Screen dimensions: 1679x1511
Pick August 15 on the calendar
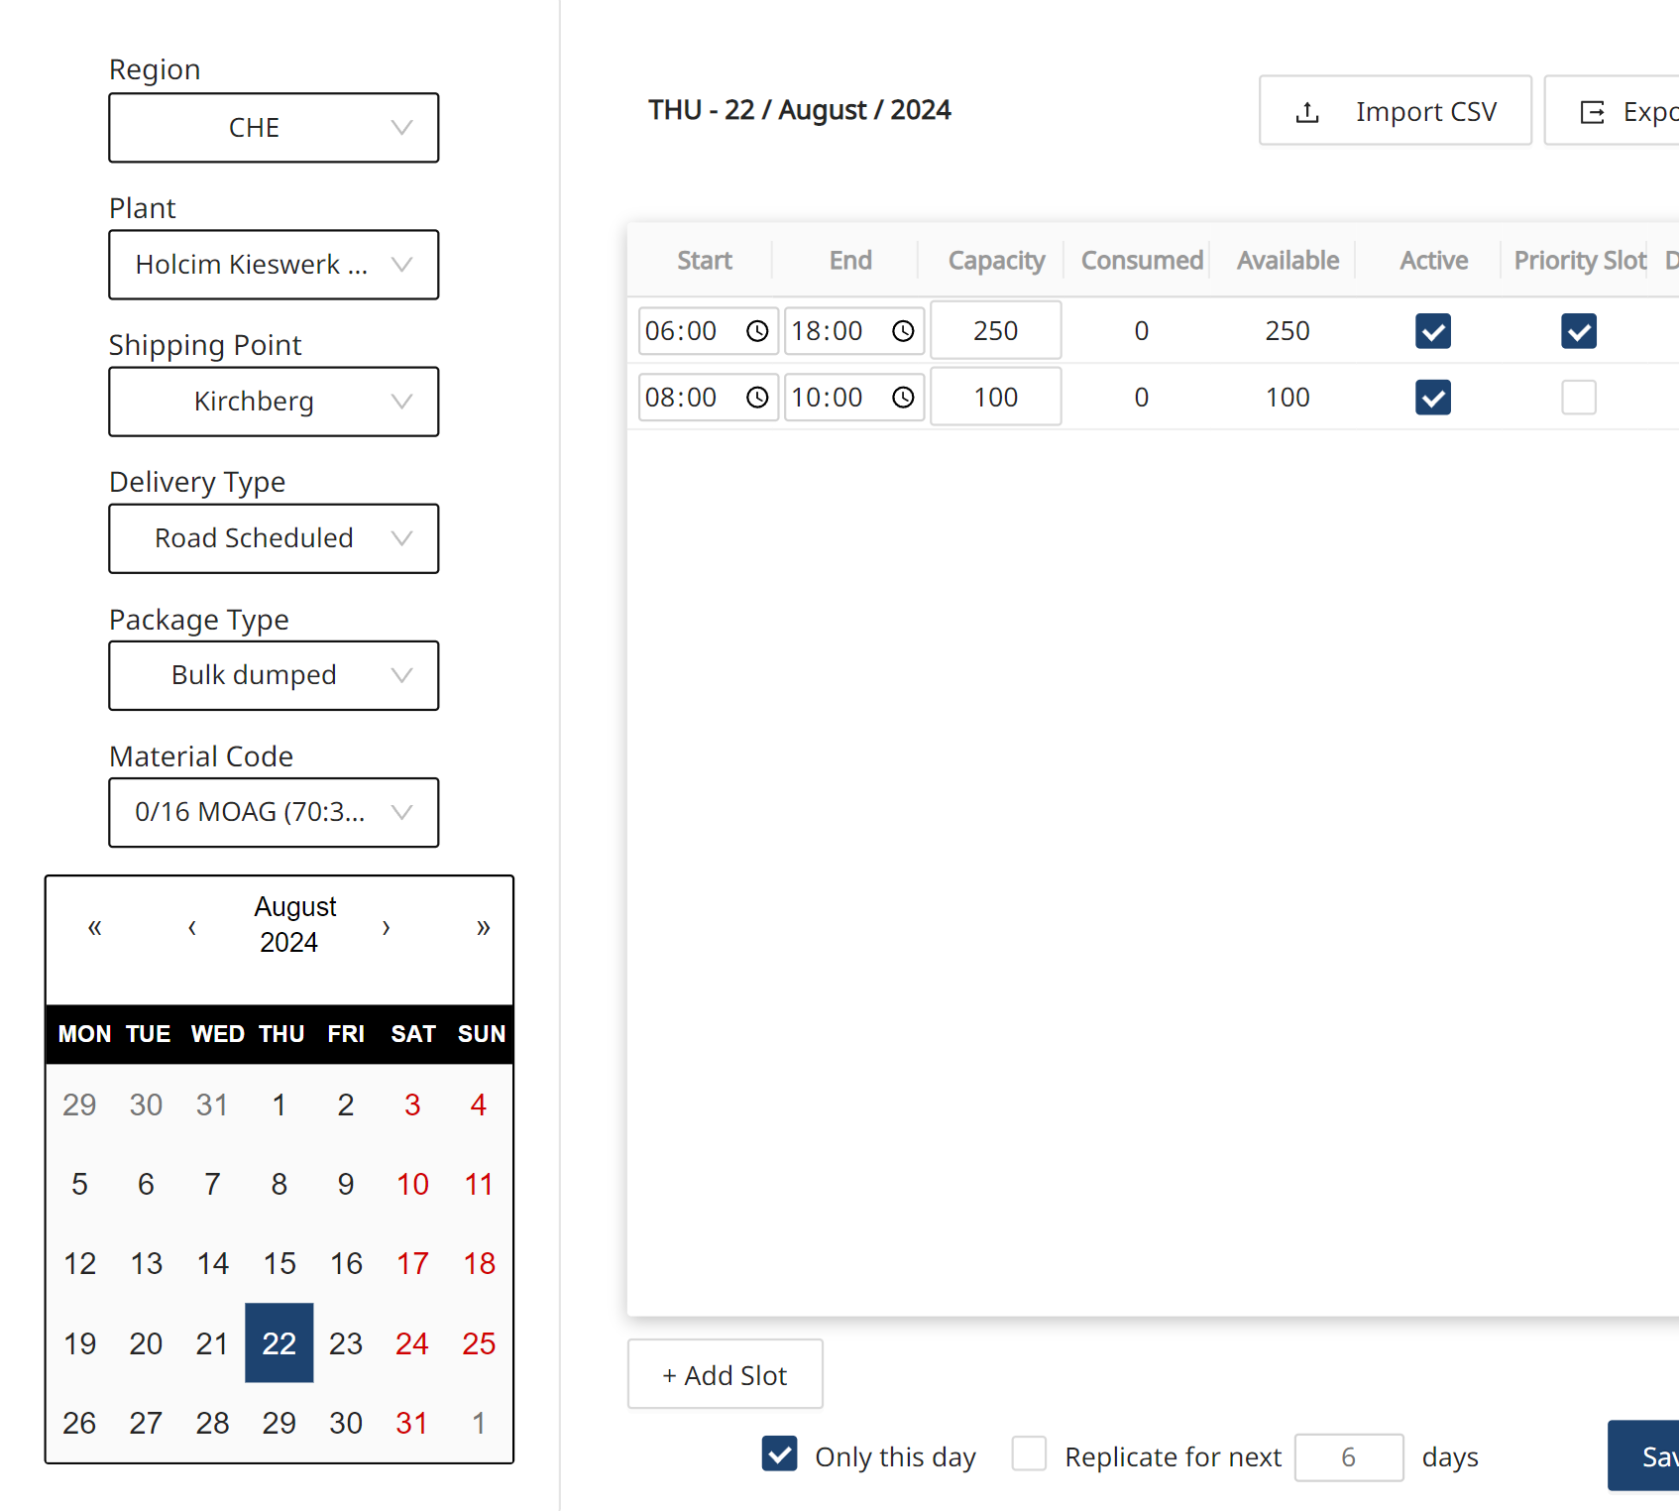point(280,1263)
